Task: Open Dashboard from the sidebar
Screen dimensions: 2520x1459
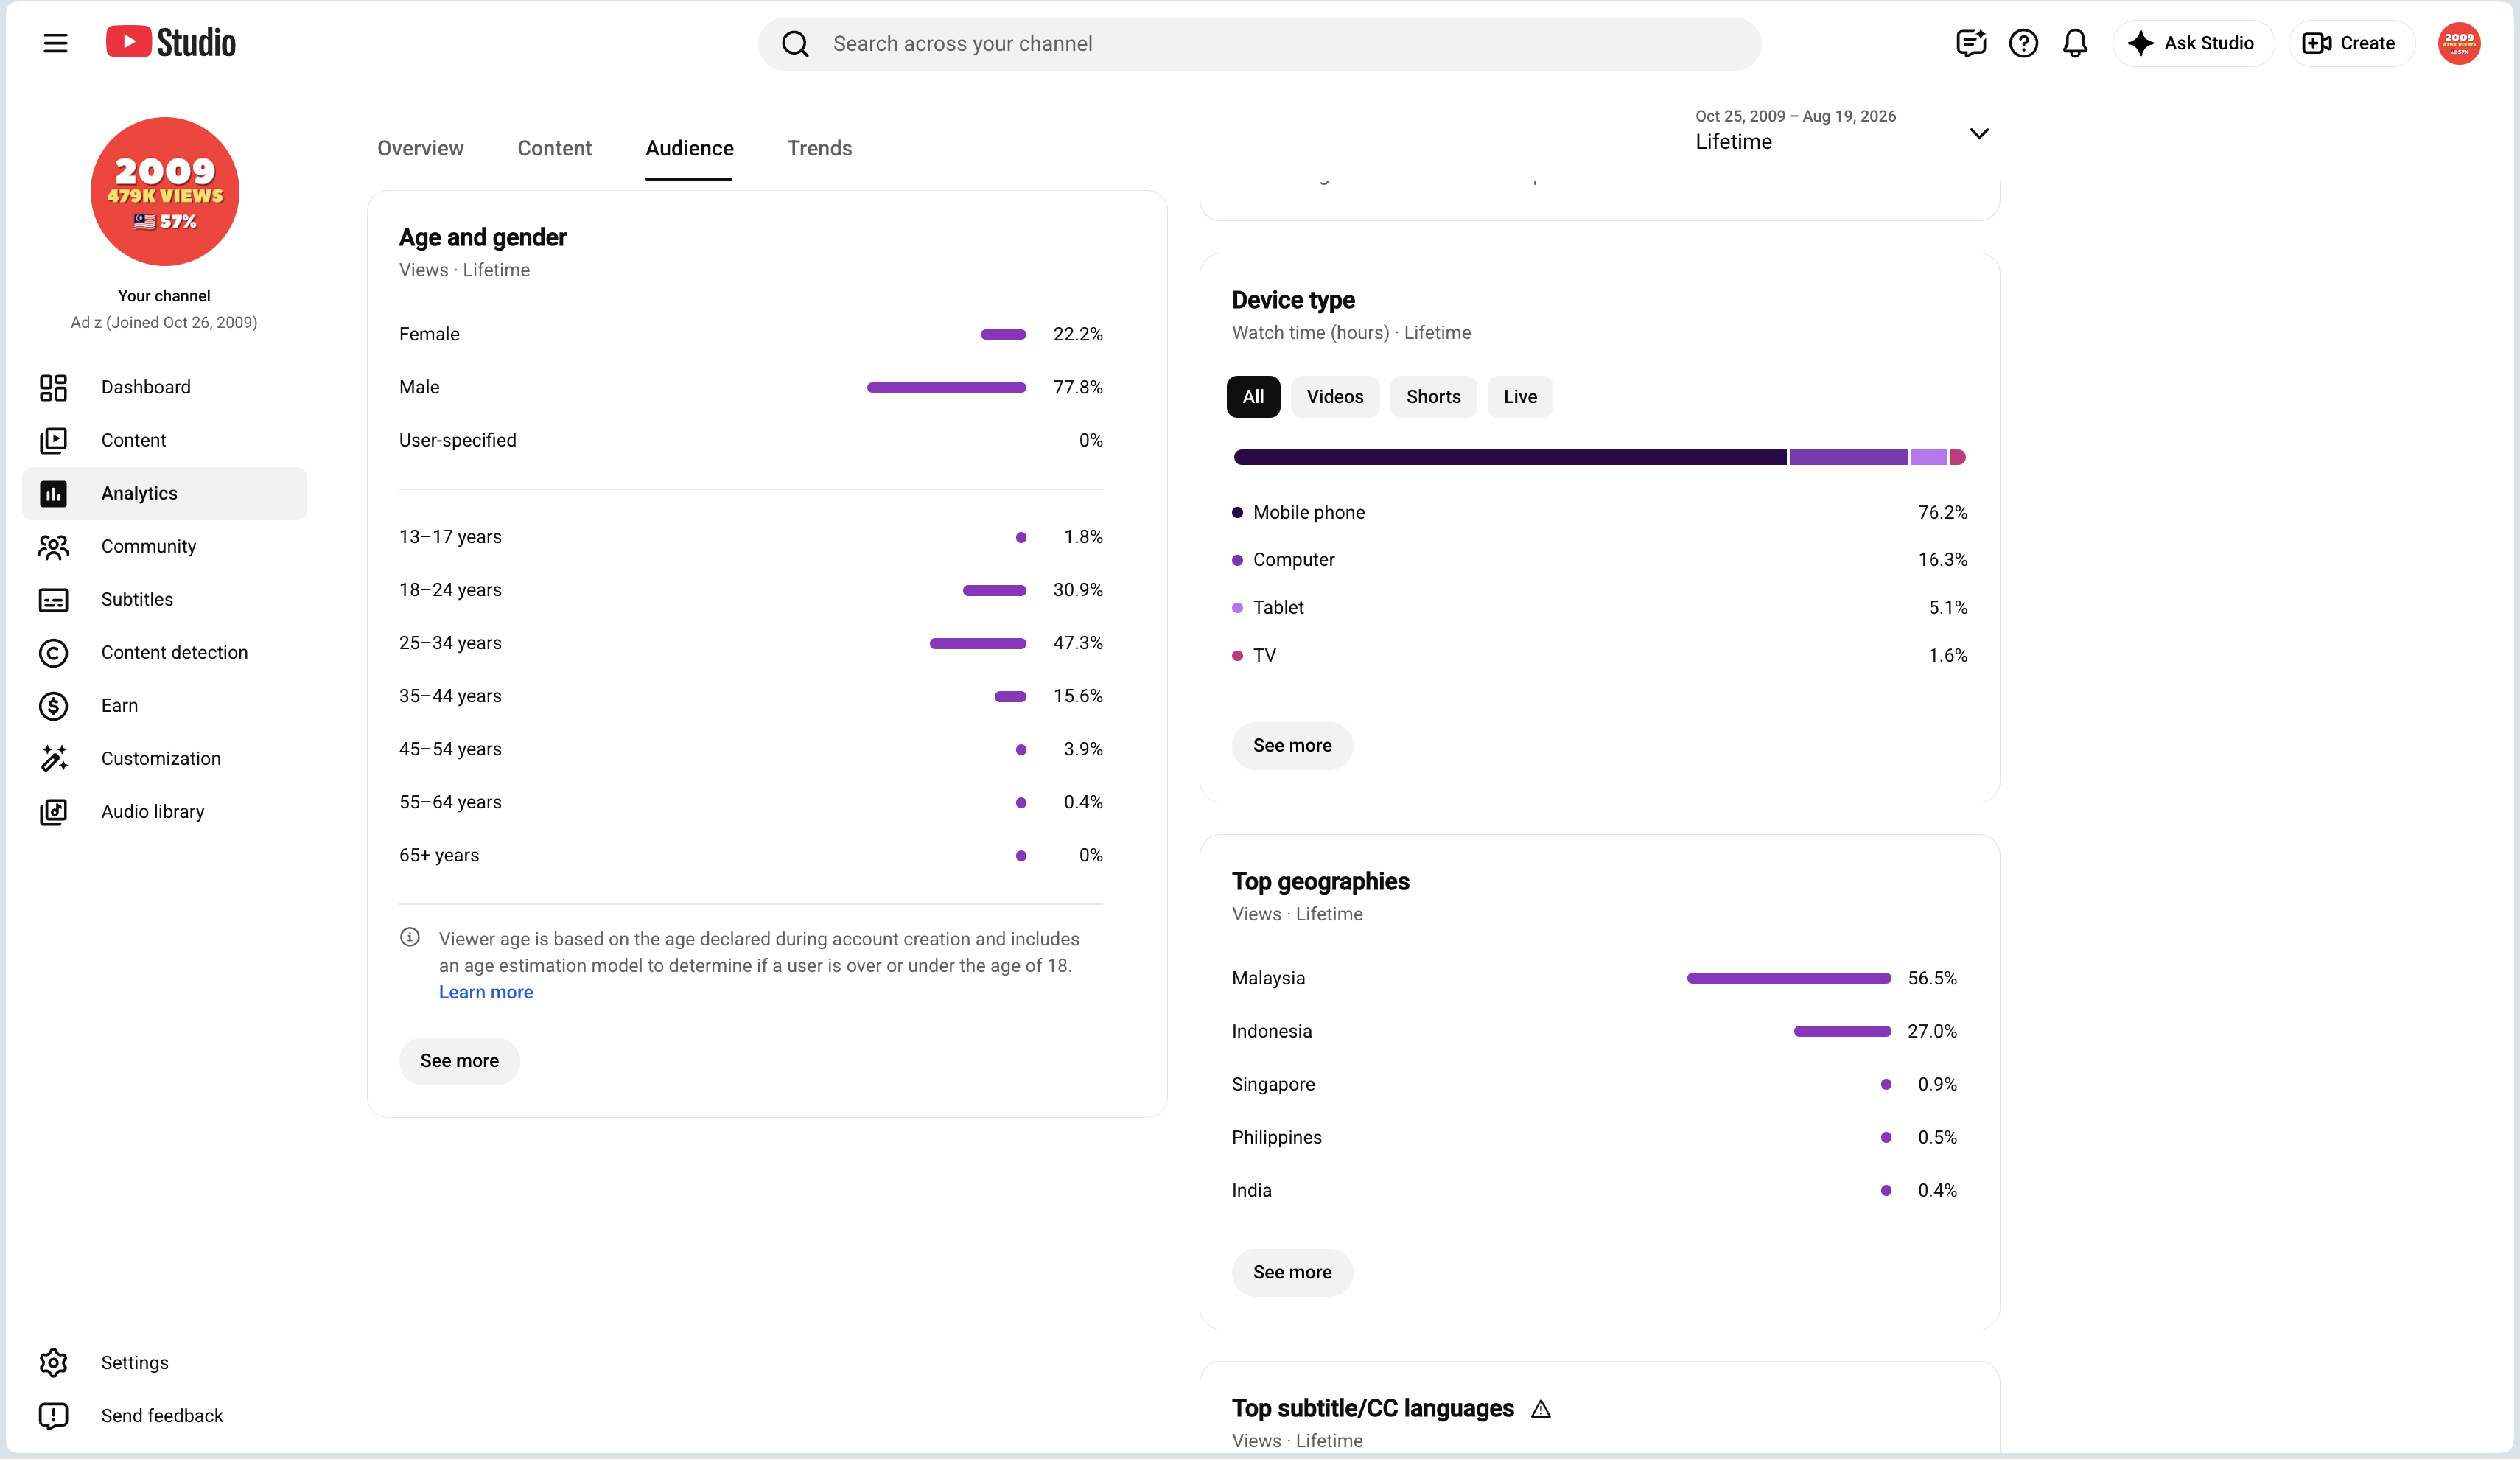Action: 165,388
